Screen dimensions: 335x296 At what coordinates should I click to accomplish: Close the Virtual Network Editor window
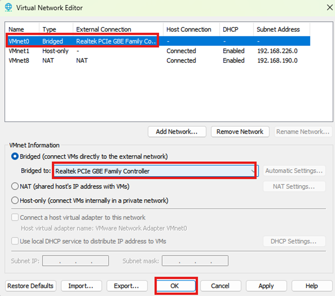click(330, 7)
